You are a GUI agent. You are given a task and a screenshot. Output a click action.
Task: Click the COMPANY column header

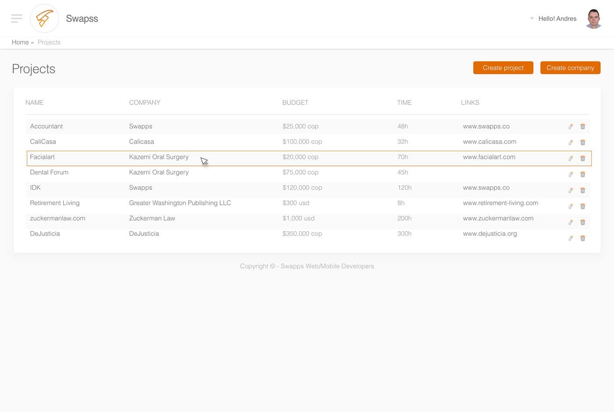145,102
